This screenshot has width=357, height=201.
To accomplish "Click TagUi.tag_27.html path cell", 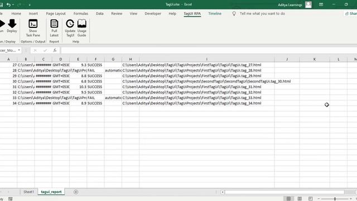I will (192, 65).
